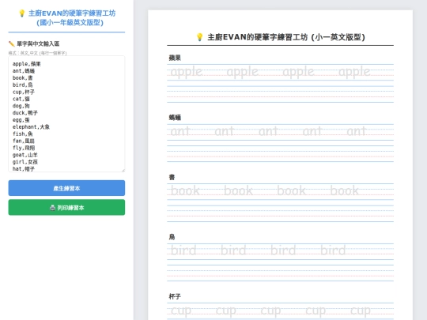Click the 單字與中文輸入區 section label
427x320 pixels.
38,43
